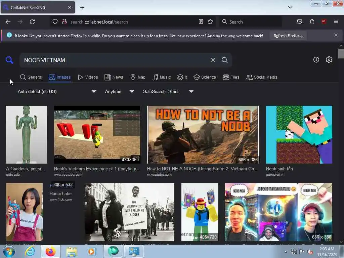Expand the SafeSearch: Strict dropdown
This screenshot has width=344, height=258.
point(168,91)
